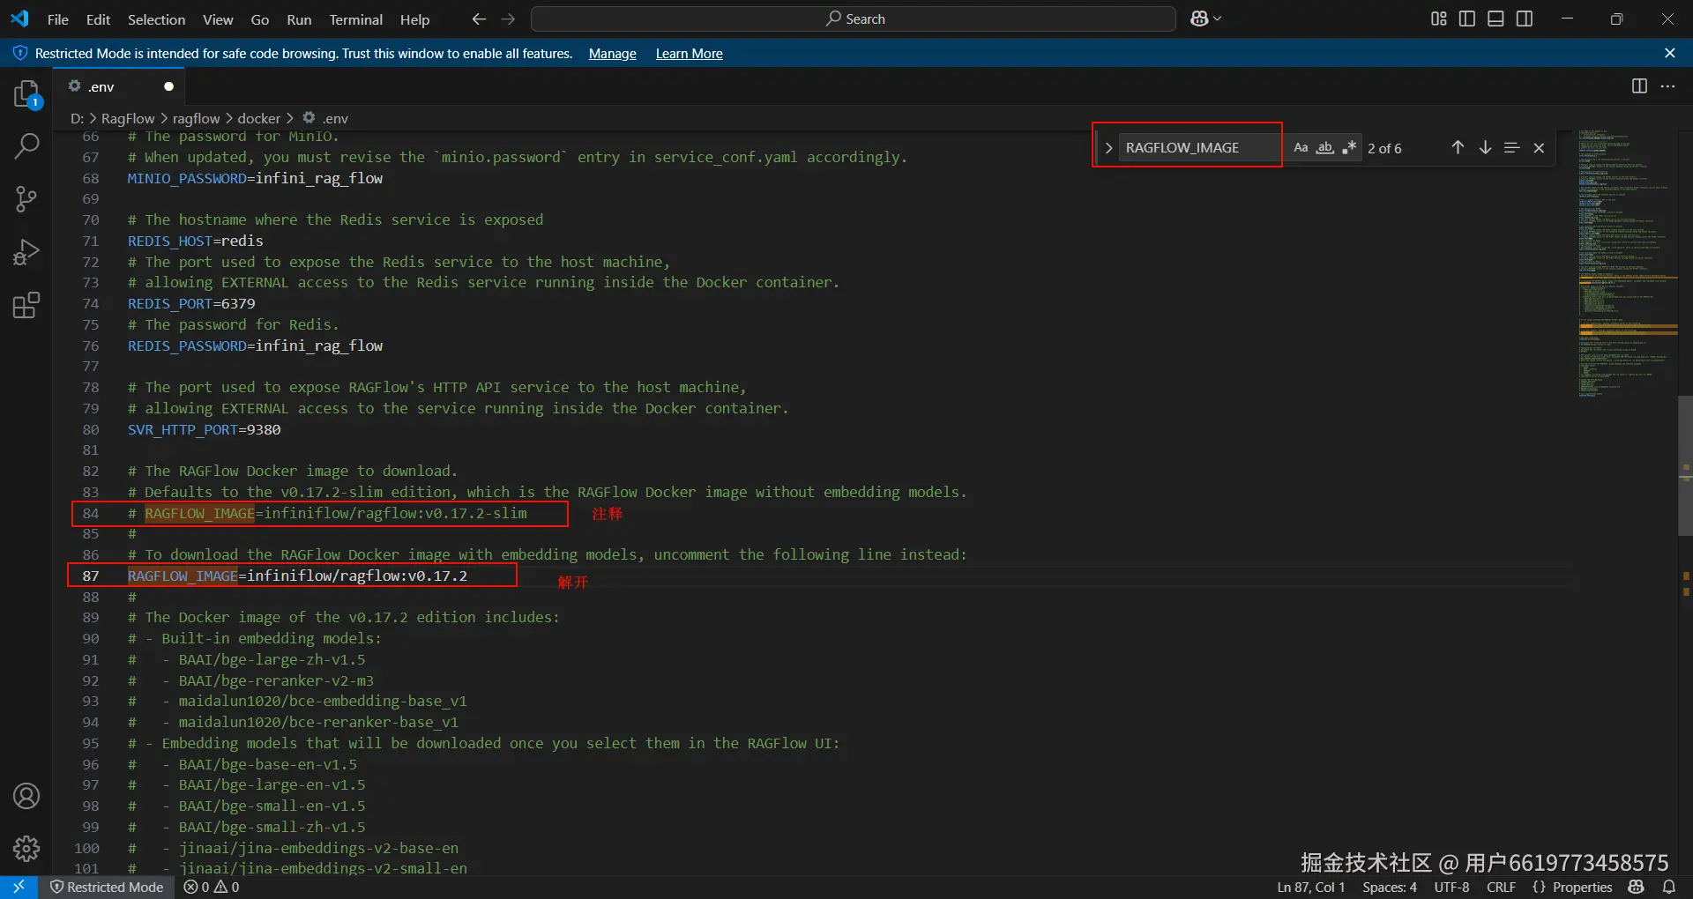Click the SVR_HTTP_PORT=9380 line

205,429
